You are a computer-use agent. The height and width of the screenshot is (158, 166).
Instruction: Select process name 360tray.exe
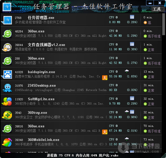coord(37,113)
